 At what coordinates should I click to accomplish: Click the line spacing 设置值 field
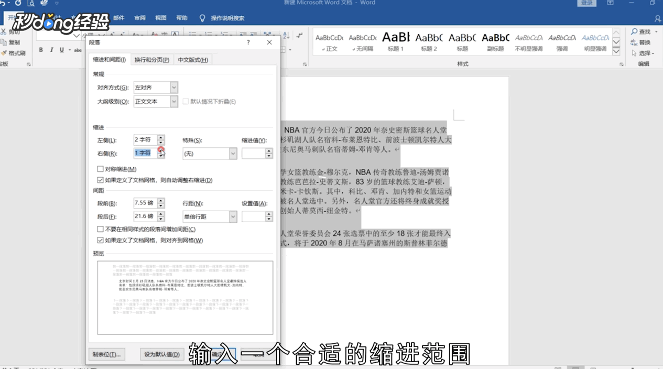[x=253, y=216]
